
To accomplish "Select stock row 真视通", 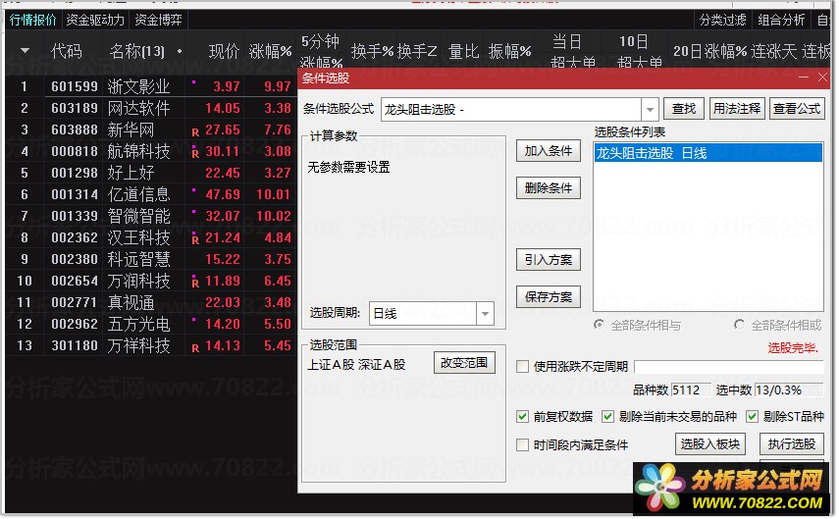I will [x=151, y=302].
